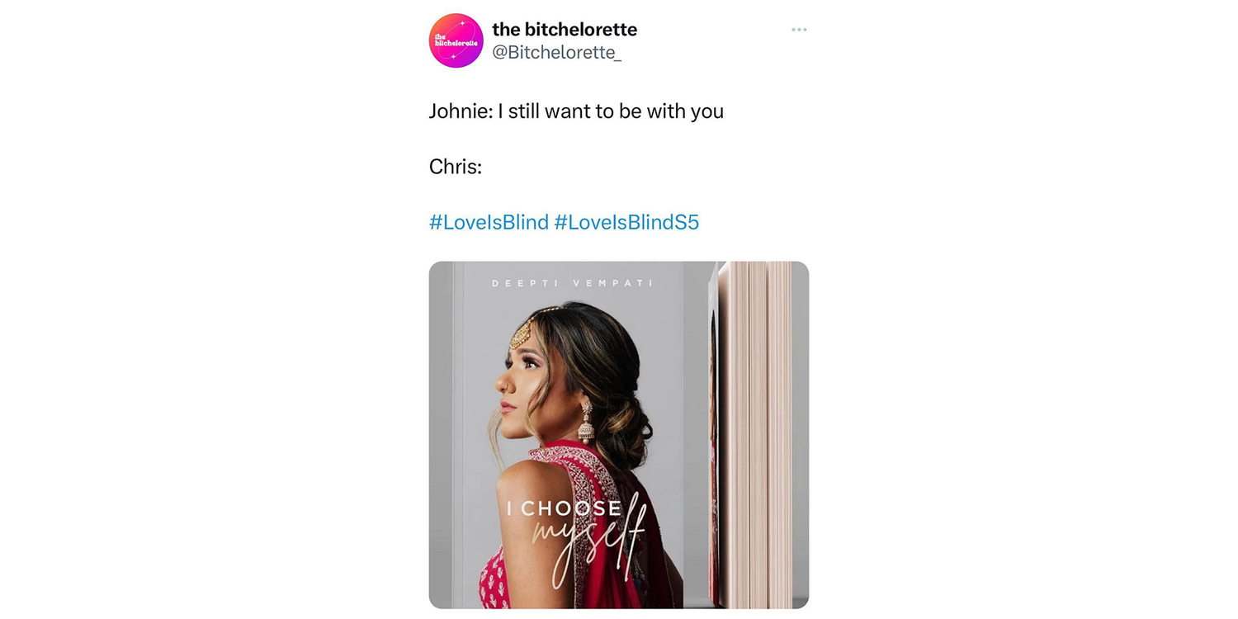Image resolution: width=1238 pixels, height=619 pixels.
Task: Click the DEEPTI VEMPATI author name on cover
Action: point(573,283)
